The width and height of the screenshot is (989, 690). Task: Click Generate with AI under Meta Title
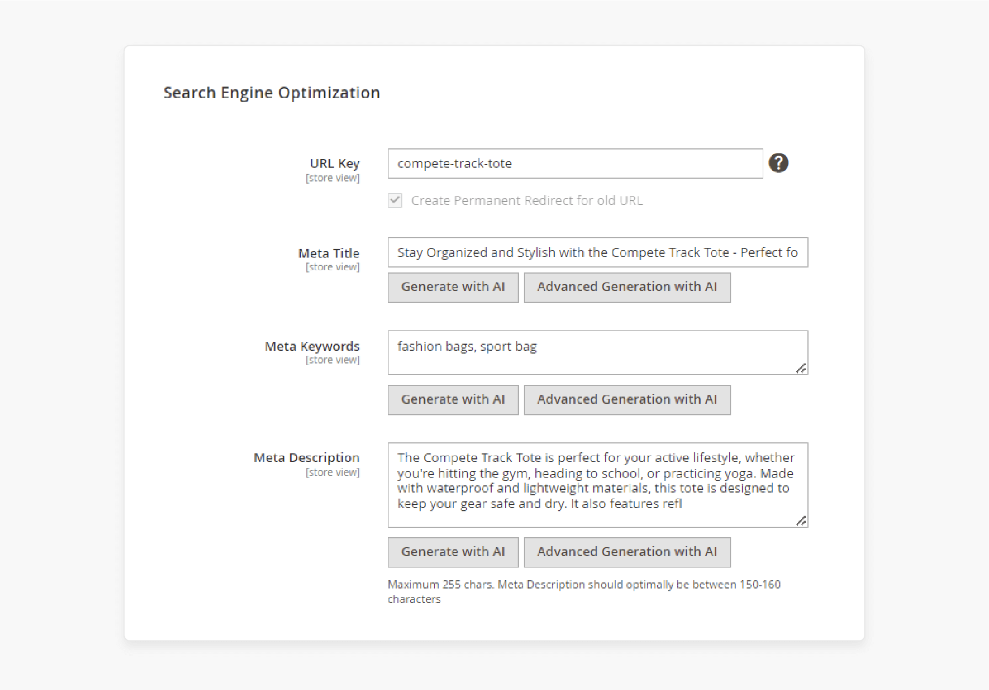pos(453,287)
